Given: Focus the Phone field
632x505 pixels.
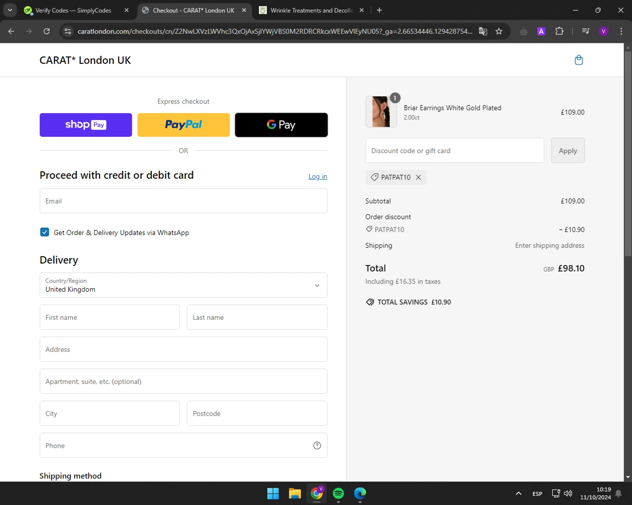Looking at the screenshot, I should (x=183, y=446).
